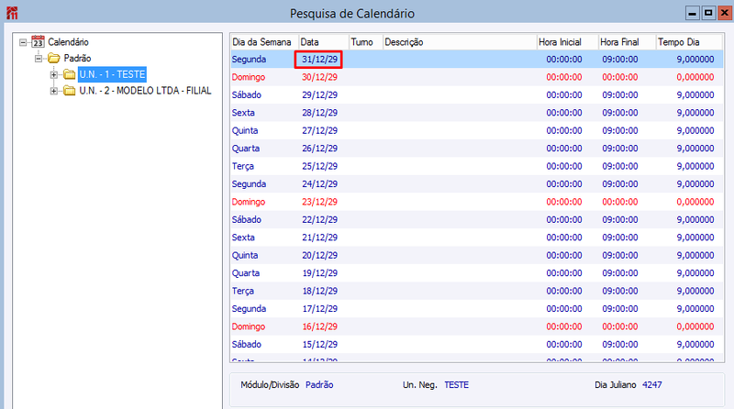Click the date 17/12/29
This screenshot has height=409, width=734.
(319, 308)
